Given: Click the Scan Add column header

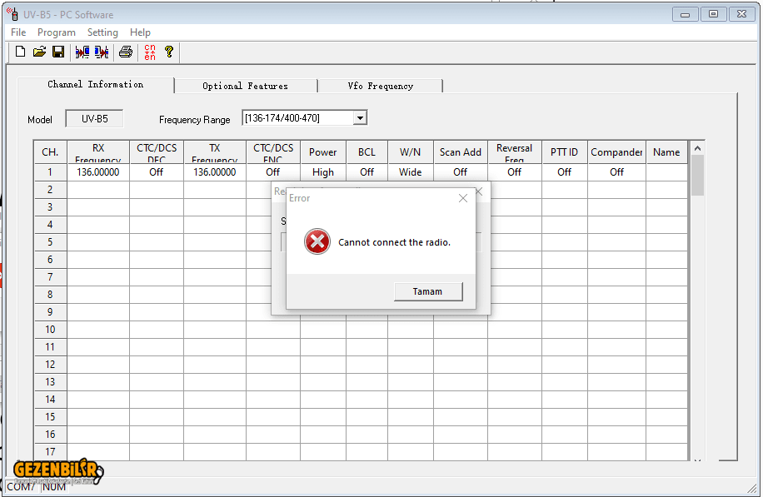Looking at the screenshot, I should 461,152.
